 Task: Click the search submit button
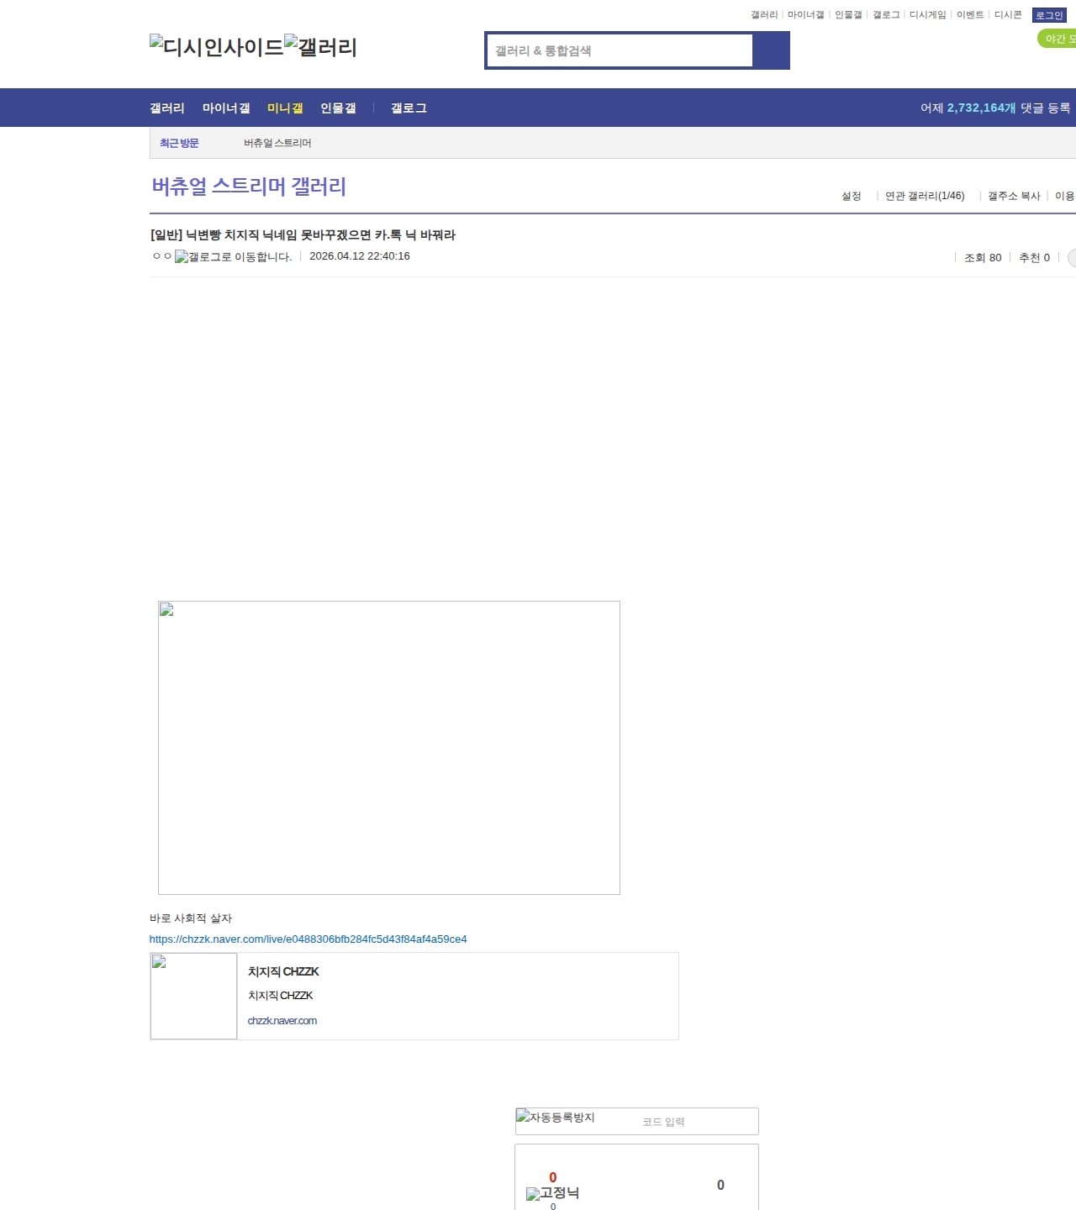pos(771,50)
